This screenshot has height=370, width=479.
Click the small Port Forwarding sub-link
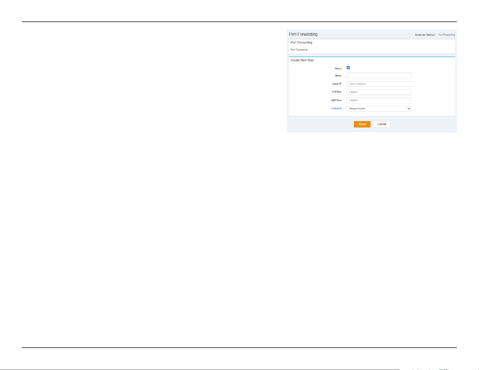point(299,50)
